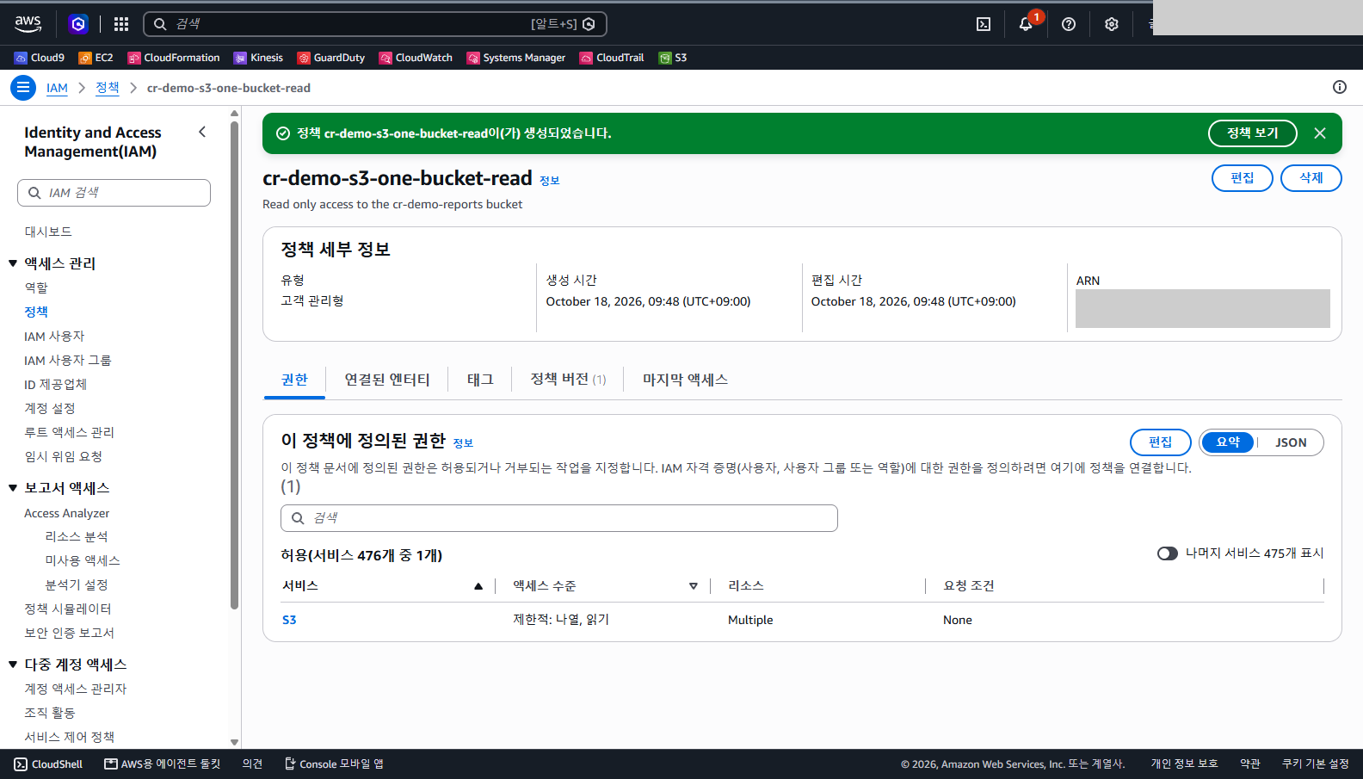Switch the permissions view to JSON
This screenshot has width=1363, height=779.
[1291, 442]
